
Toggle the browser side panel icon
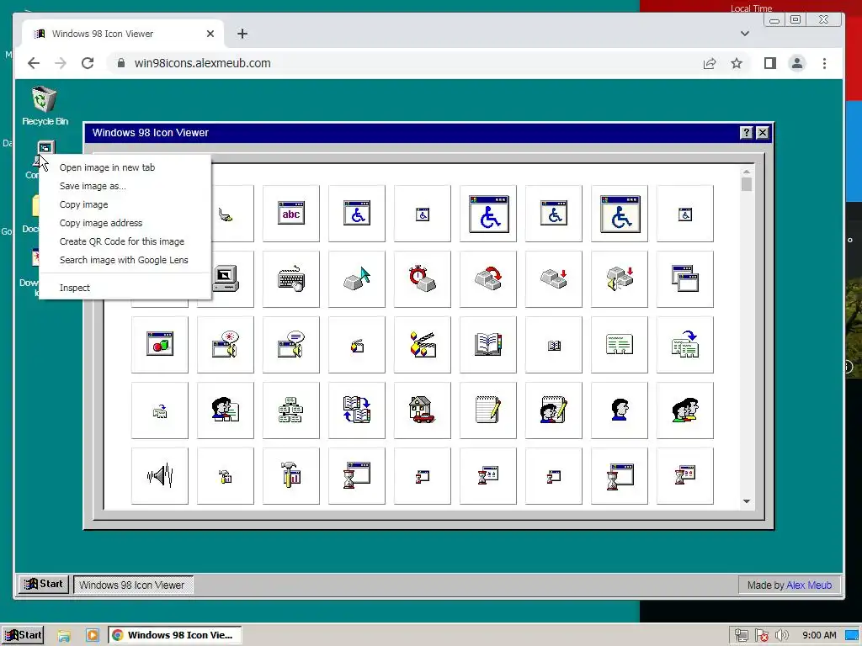tap(770, 63)
